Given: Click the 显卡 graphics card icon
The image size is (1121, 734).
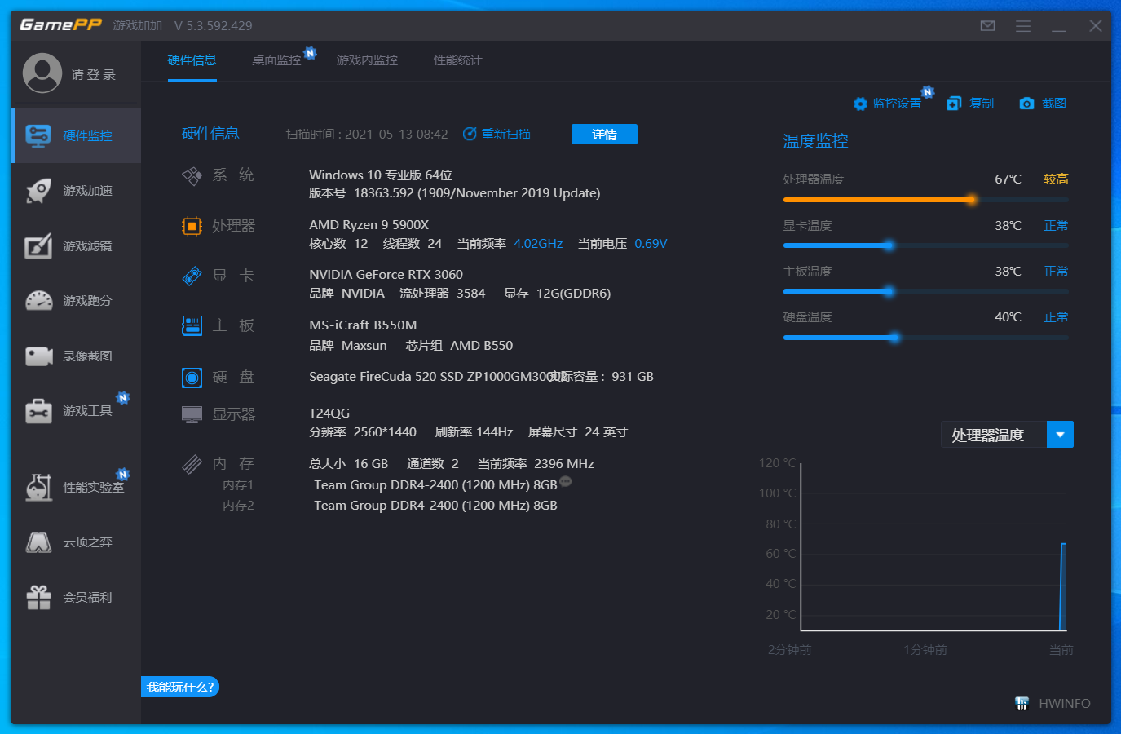Looking at the screenshot, I should tap(192, 276).
